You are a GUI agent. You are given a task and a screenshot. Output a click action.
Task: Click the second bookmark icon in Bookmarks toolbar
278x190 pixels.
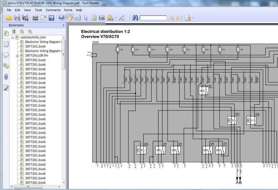[30, 31]
